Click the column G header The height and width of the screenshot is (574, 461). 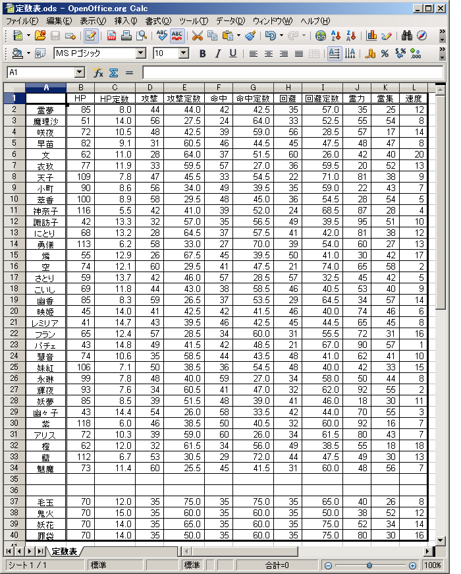[253, 88]
